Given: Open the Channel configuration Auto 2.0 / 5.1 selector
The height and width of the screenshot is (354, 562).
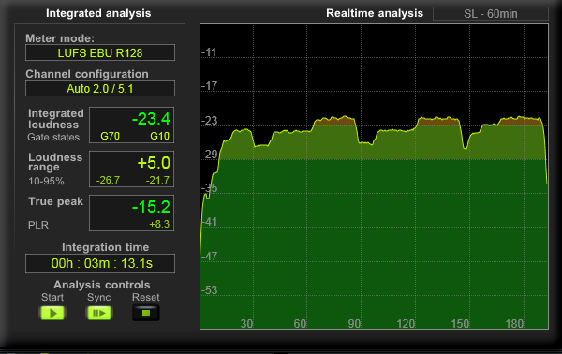Looking at the screenshot, I should tap(100, 88).
